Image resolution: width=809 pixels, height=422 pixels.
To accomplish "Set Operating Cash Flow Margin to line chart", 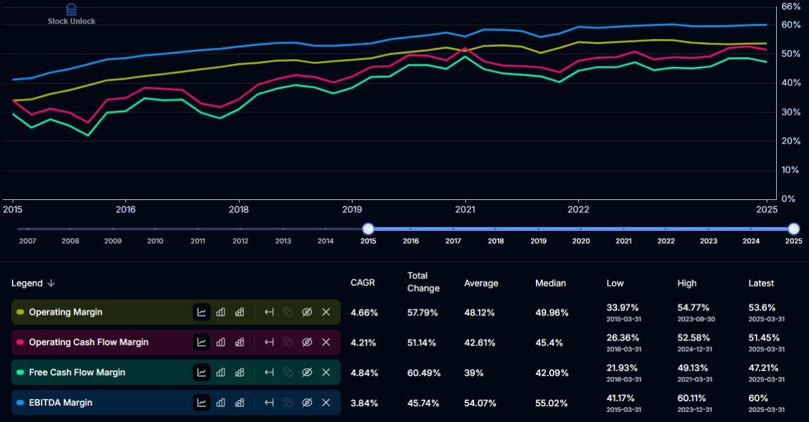I will (202, 342).
